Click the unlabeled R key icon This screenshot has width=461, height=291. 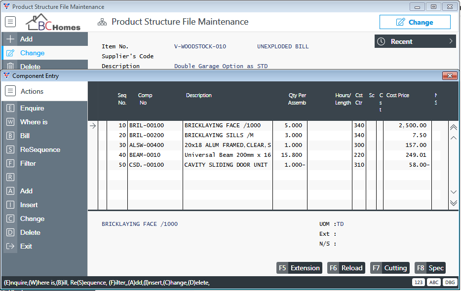pos(10,177)
